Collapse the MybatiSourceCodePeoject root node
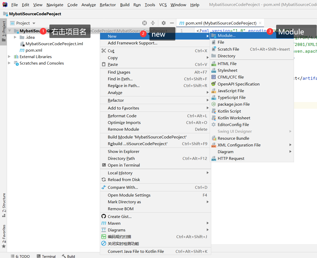Image resolution: width=317 pixels, height=258 pixels. [x=10, y=31]
